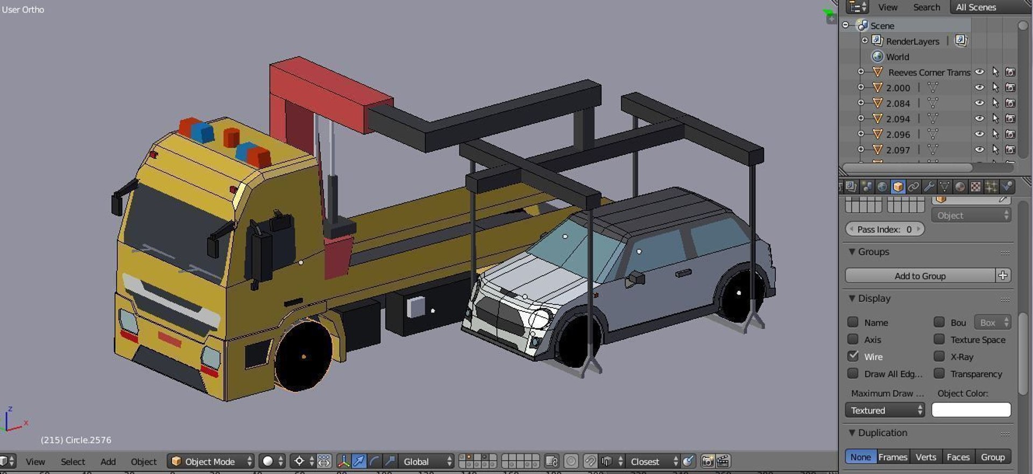Select Verts duplication option
Image resolution: width=1033 pixels, height=474 pixels.
tap(926, 457)
